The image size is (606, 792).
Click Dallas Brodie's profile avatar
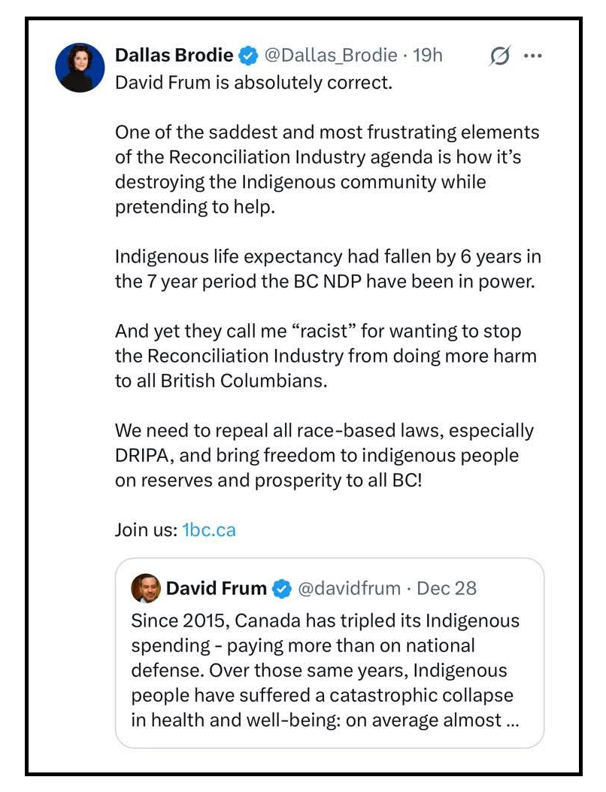coord(80,68)
